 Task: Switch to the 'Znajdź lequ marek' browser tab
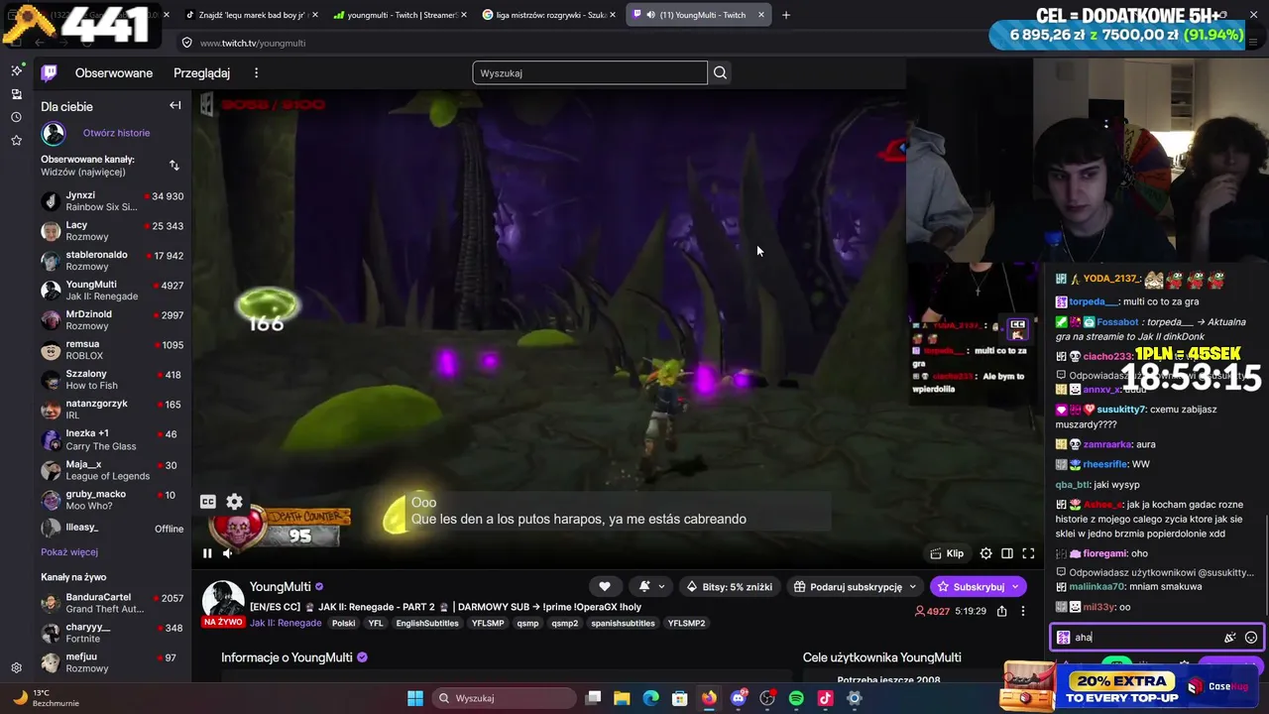(x=251, y=15)
